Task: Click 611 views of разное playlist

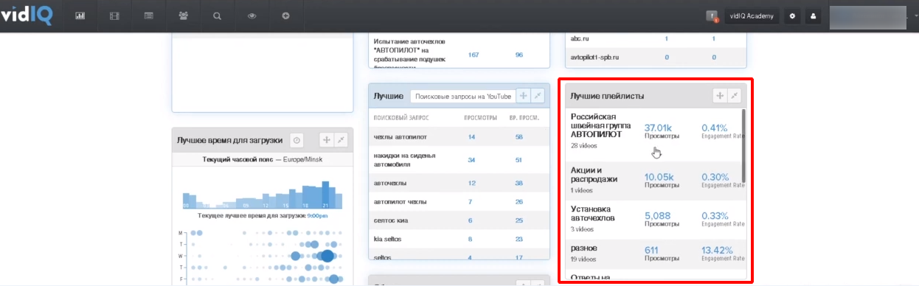Action: pos(652,251)
